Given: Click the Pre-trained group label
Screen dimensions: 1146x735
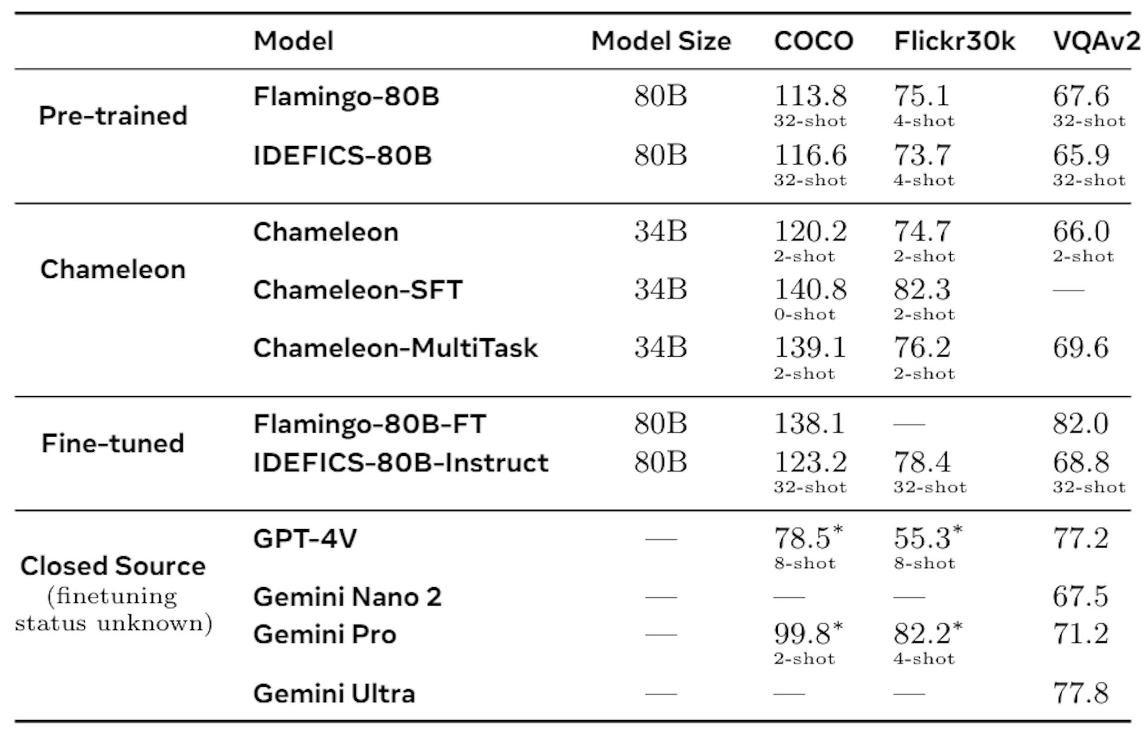Looking at the screenshot, I should (113, 116).
